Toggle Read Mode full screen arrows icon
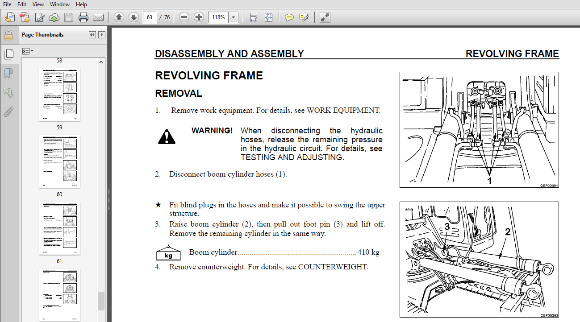 pyautogui.click(x=325, y=17)
